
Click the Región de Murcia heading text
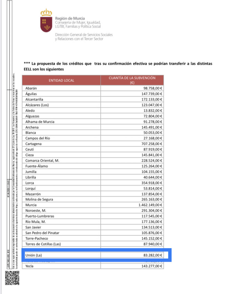(70, 18)
